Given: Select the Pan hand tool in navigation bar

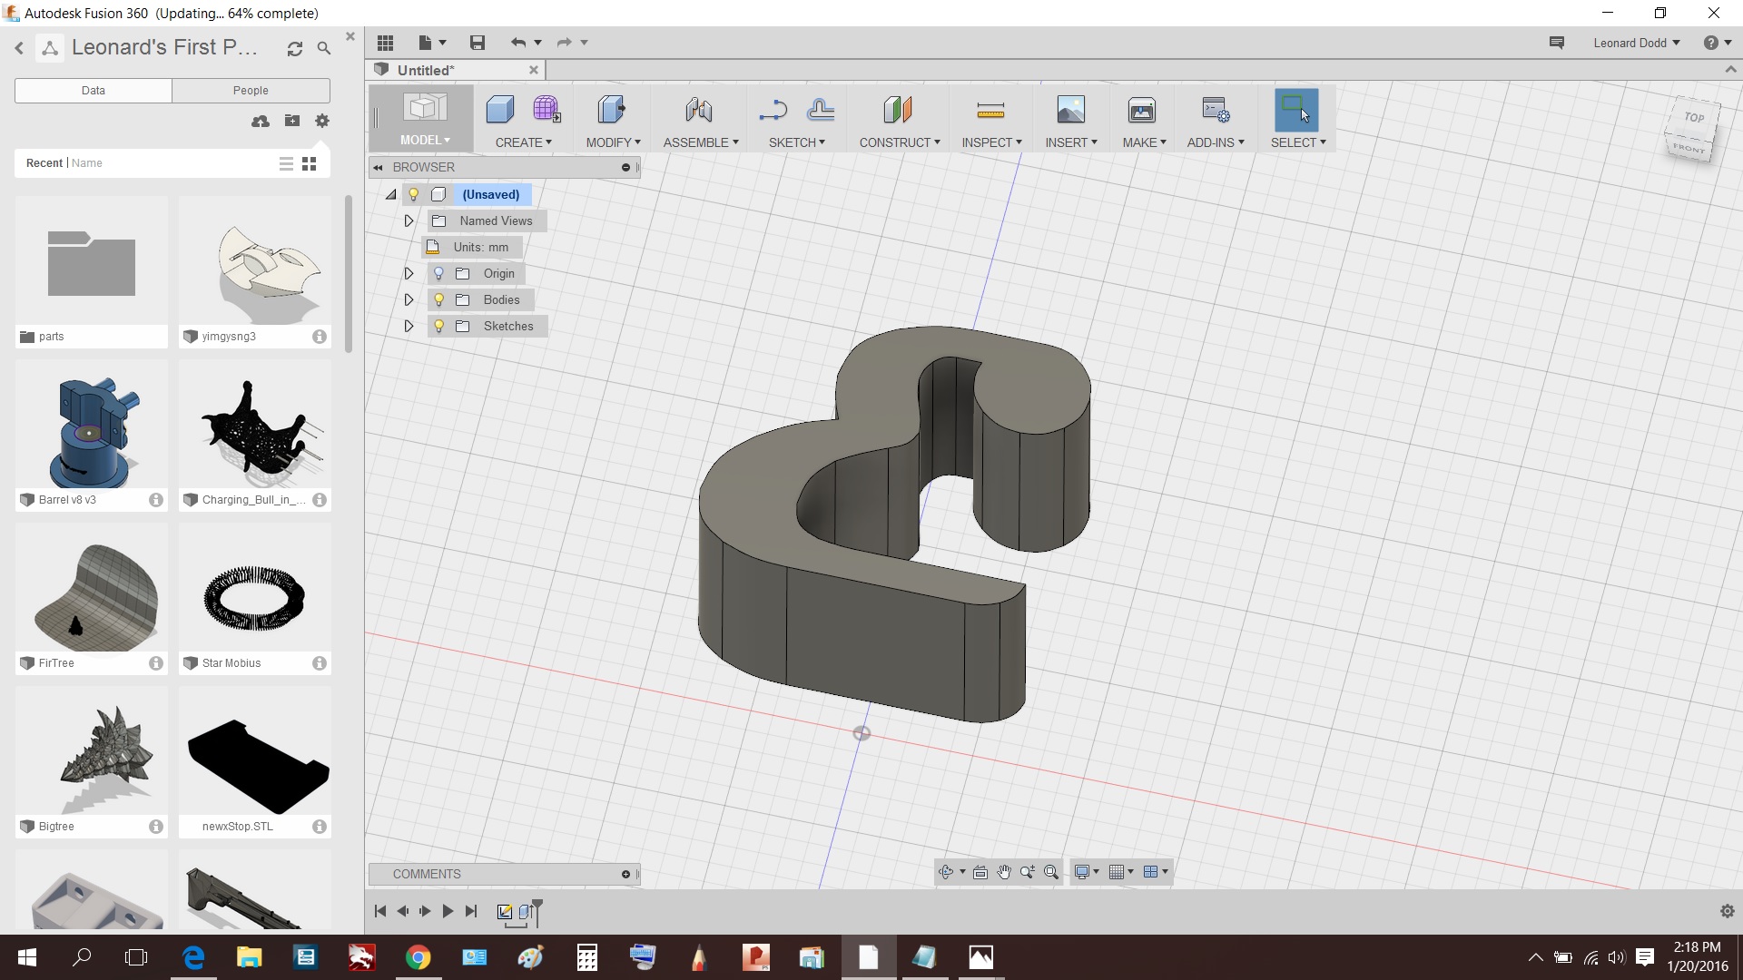Looking at the screenshot, I should [1004, 872].
